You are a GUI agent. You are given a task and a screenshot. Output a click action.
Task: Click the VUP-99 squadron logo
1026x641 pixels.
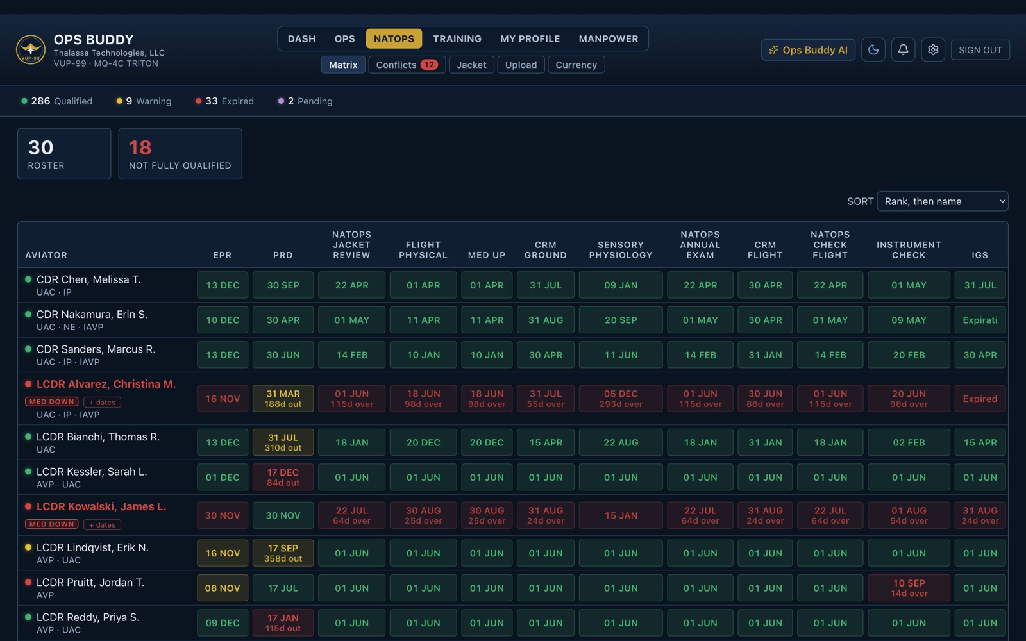click(31, 50)
